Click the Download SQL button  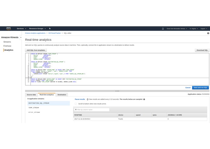pos(202,50)
